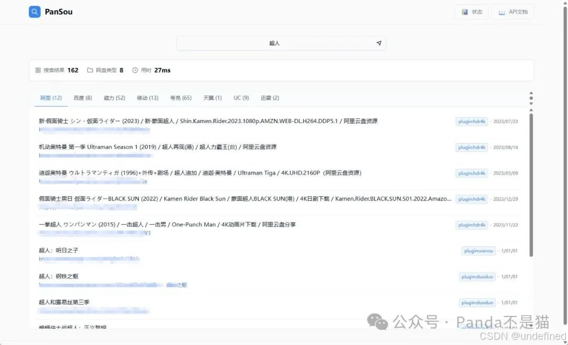The height and width of the screenshot is (345, 568).
Task: Open the 移动 (13) tab
Action: pyautogui.click(x=148, y=98)
